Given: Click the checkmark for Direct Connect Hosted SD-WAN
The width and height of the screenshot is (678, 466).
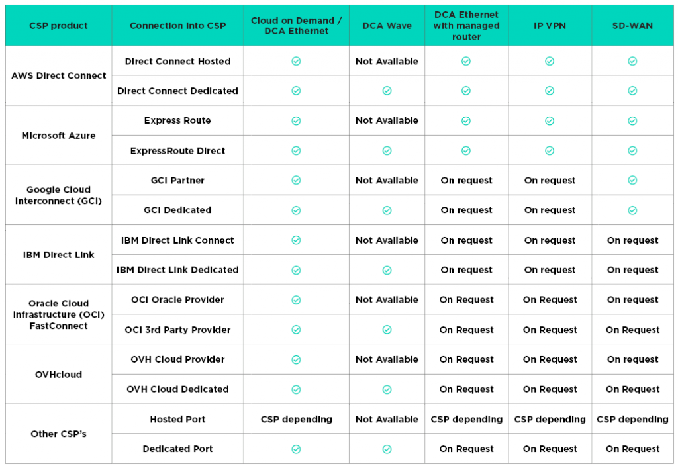Looking at the screenshot, I should pyautogui.click(x=632, y=61).
